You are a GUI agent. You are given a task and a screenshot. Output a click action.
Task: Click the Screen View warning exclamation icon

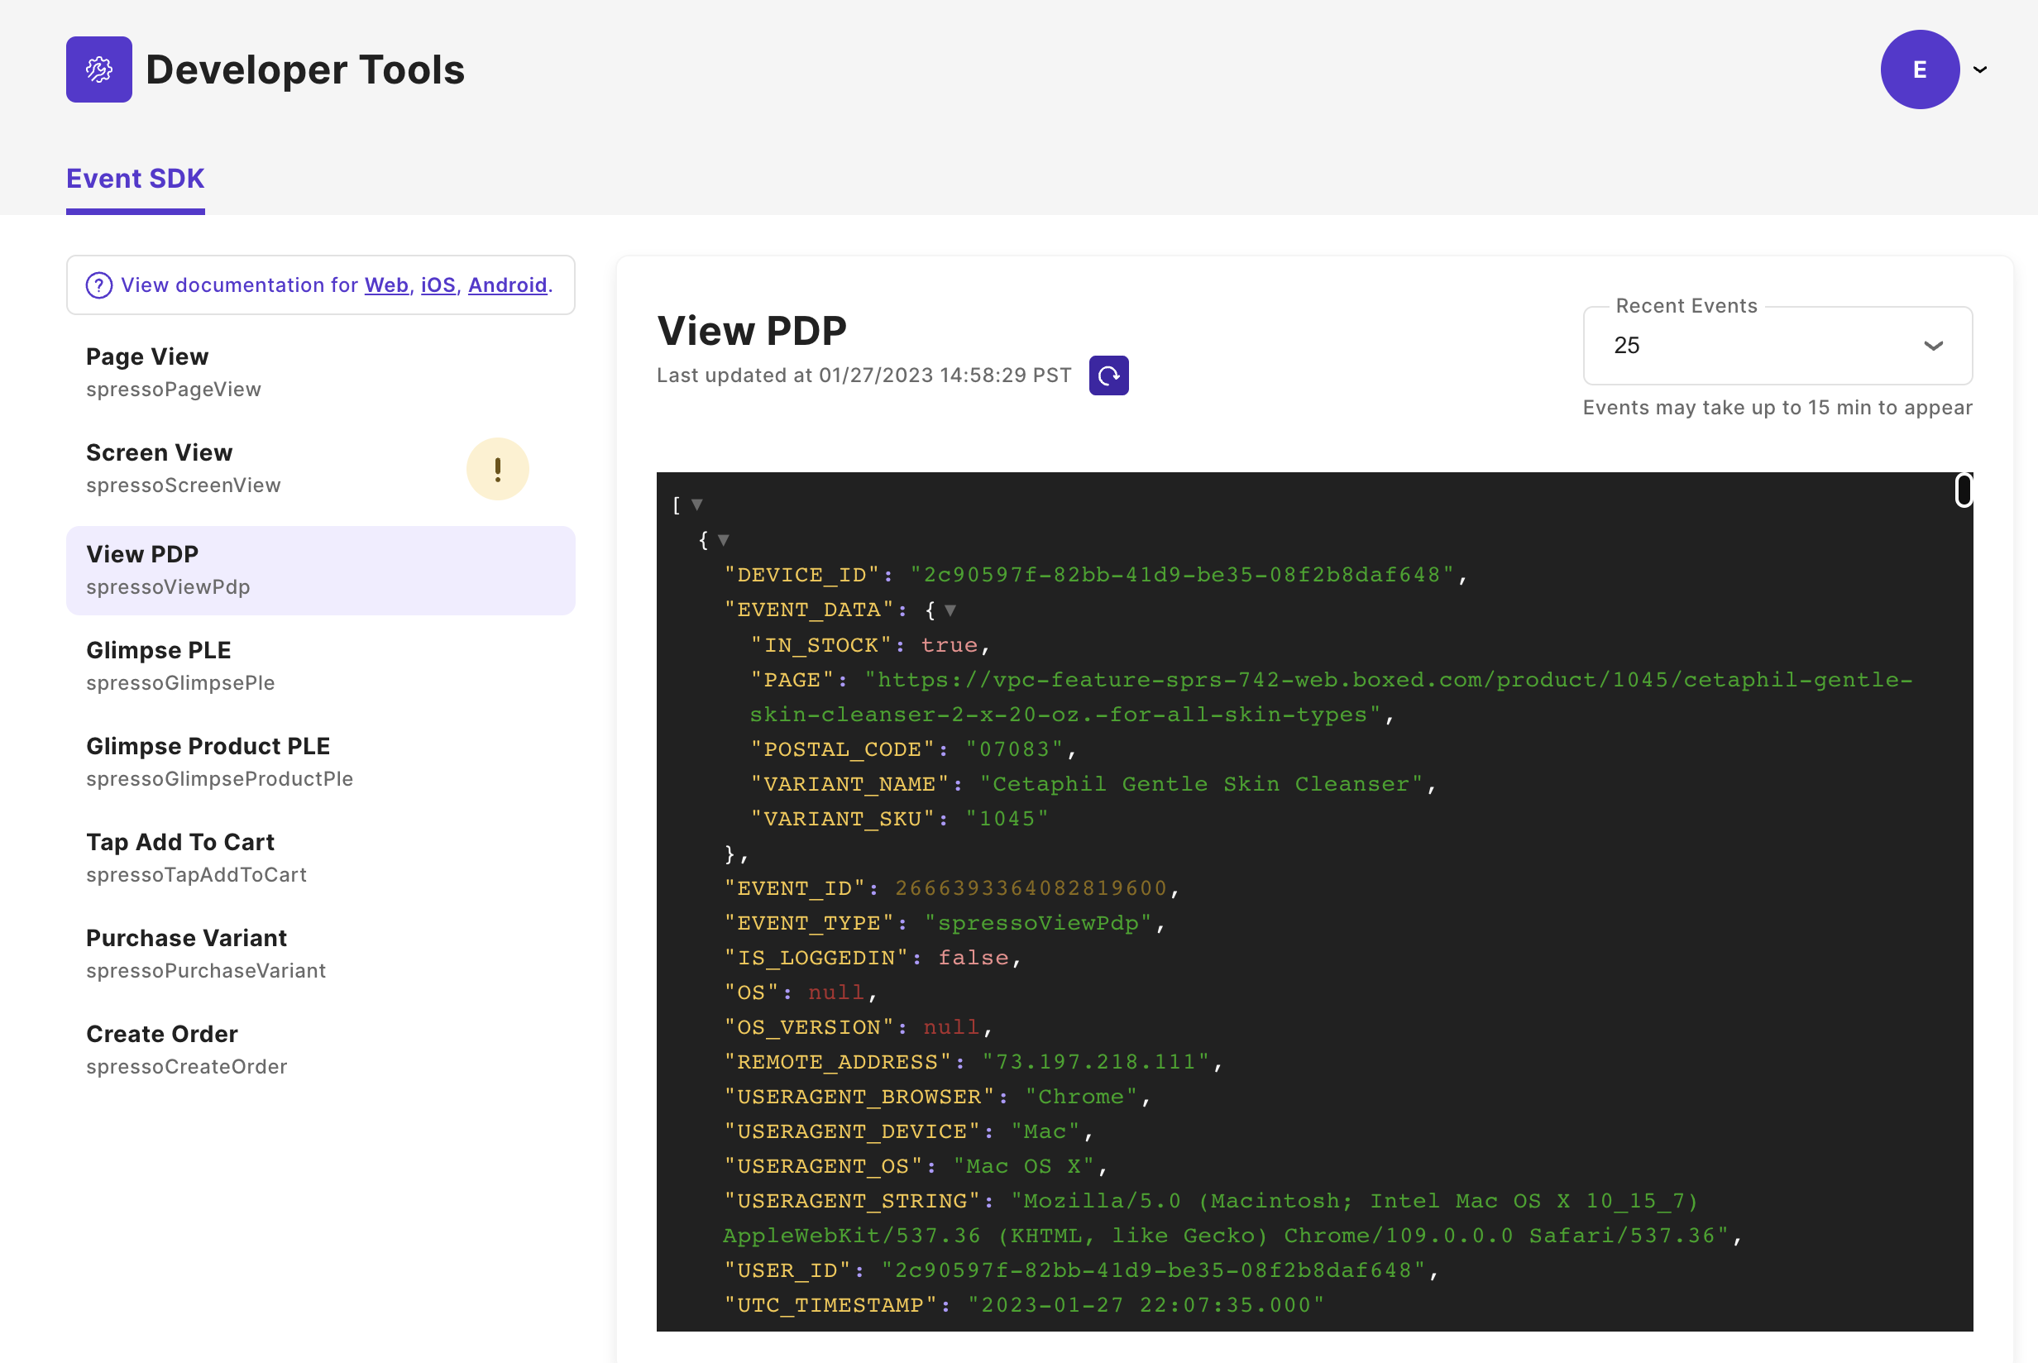(497, 470)
